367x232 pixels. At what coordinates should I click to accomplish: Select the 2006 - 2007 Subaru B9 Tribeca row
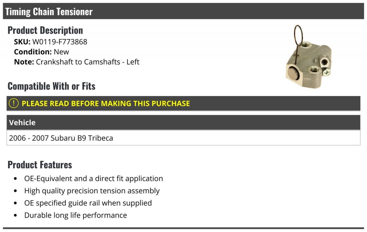click(x=61, y=138)
